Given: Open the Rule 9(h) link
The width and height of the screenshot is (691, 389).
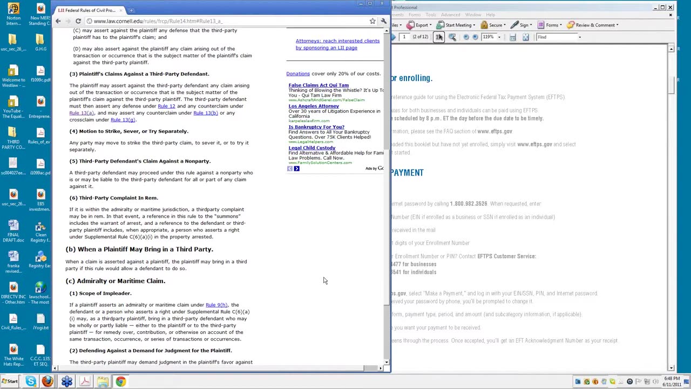Looking at the screenshot, I should [x=216, y=305].
